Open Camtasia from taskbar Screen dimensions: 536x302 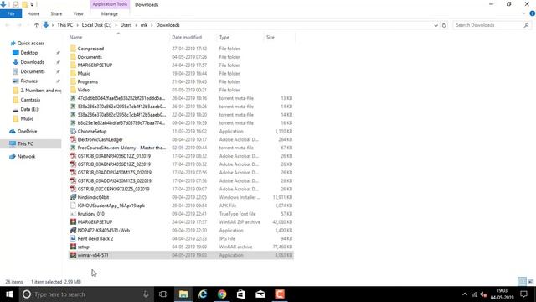point(280,294)
